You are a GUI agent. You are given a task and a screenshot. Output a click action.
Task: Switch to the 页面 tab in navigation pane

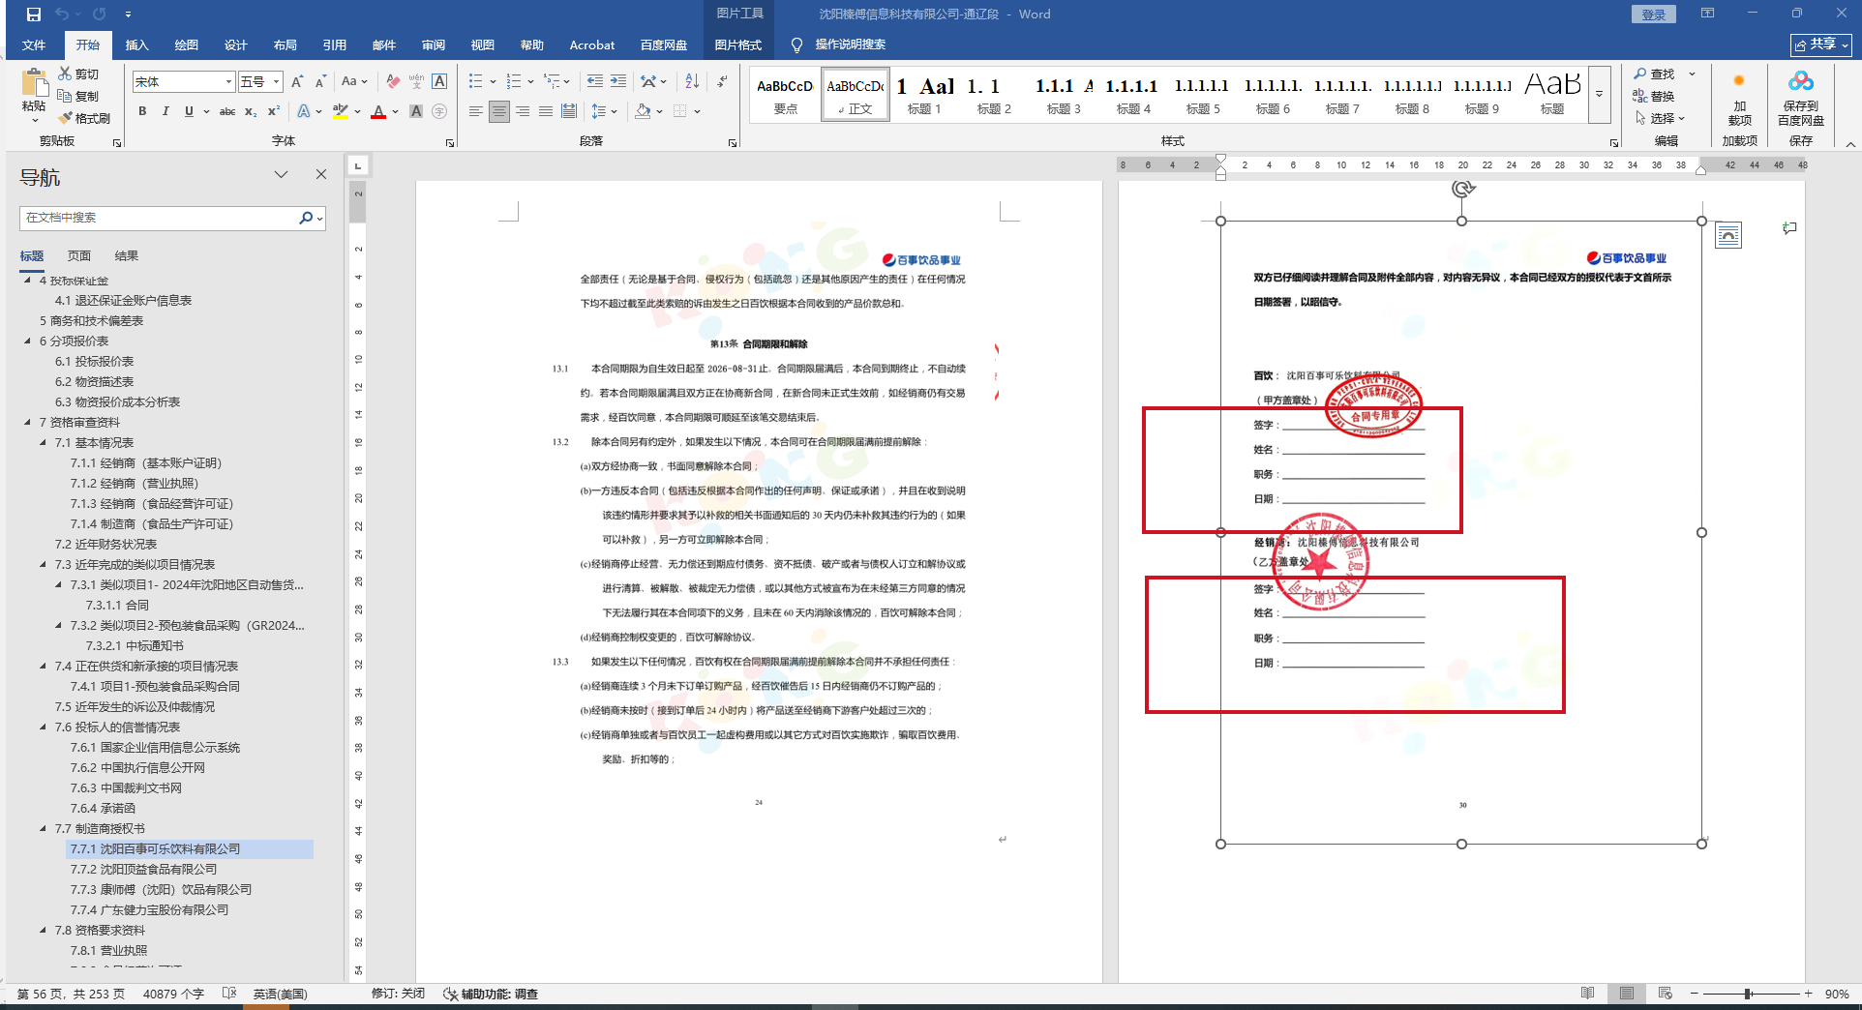(x=78, y=255)
